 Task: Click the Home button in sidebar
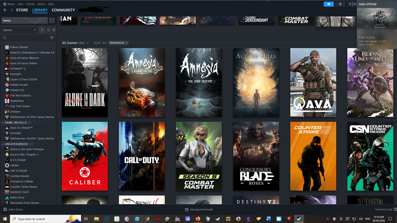tap(25, 20)
